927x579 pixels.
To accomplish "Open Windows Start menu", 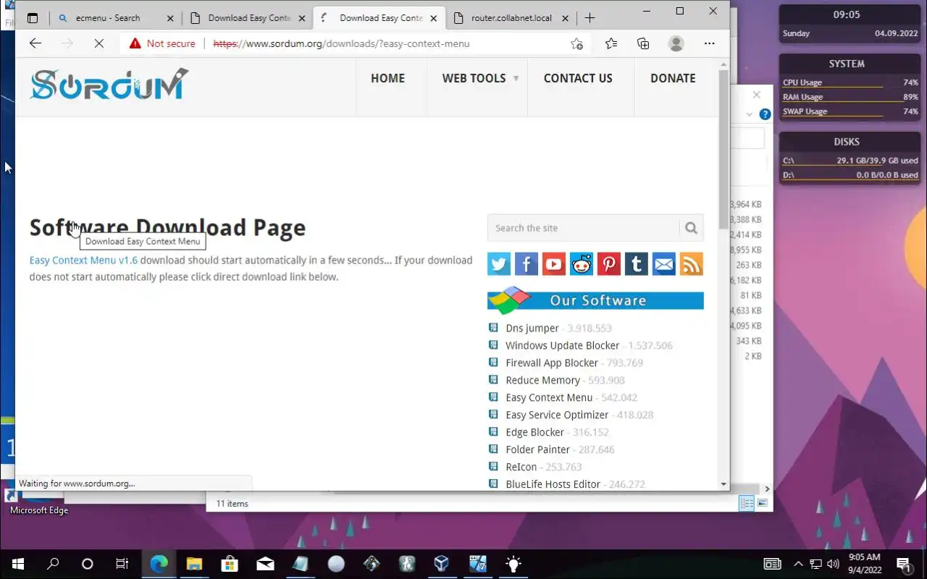I will (x=17, y=564).
